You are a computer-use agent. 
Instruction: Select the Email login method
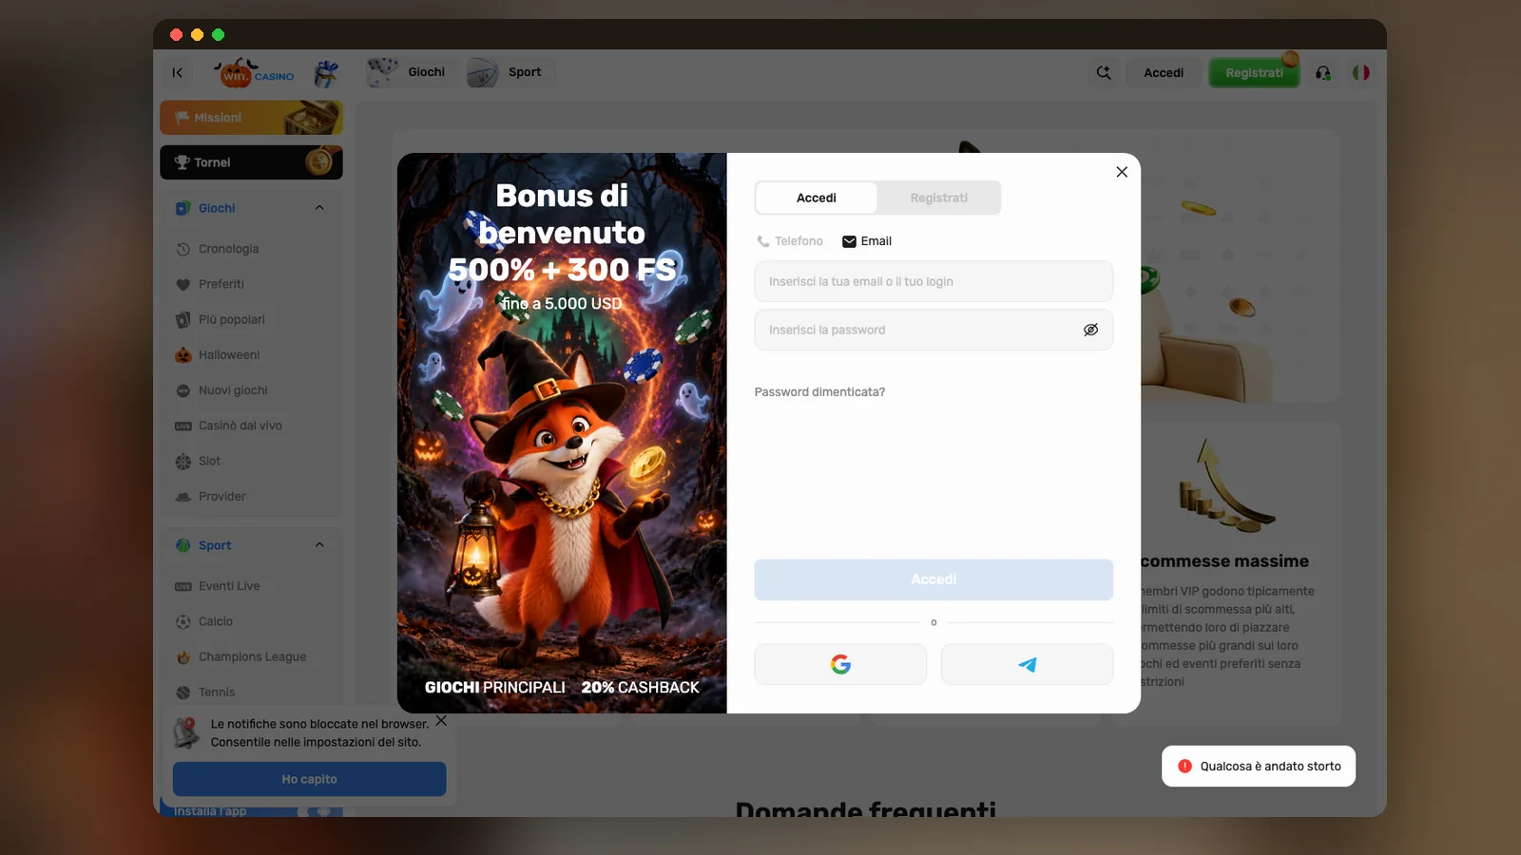point(867,241)
